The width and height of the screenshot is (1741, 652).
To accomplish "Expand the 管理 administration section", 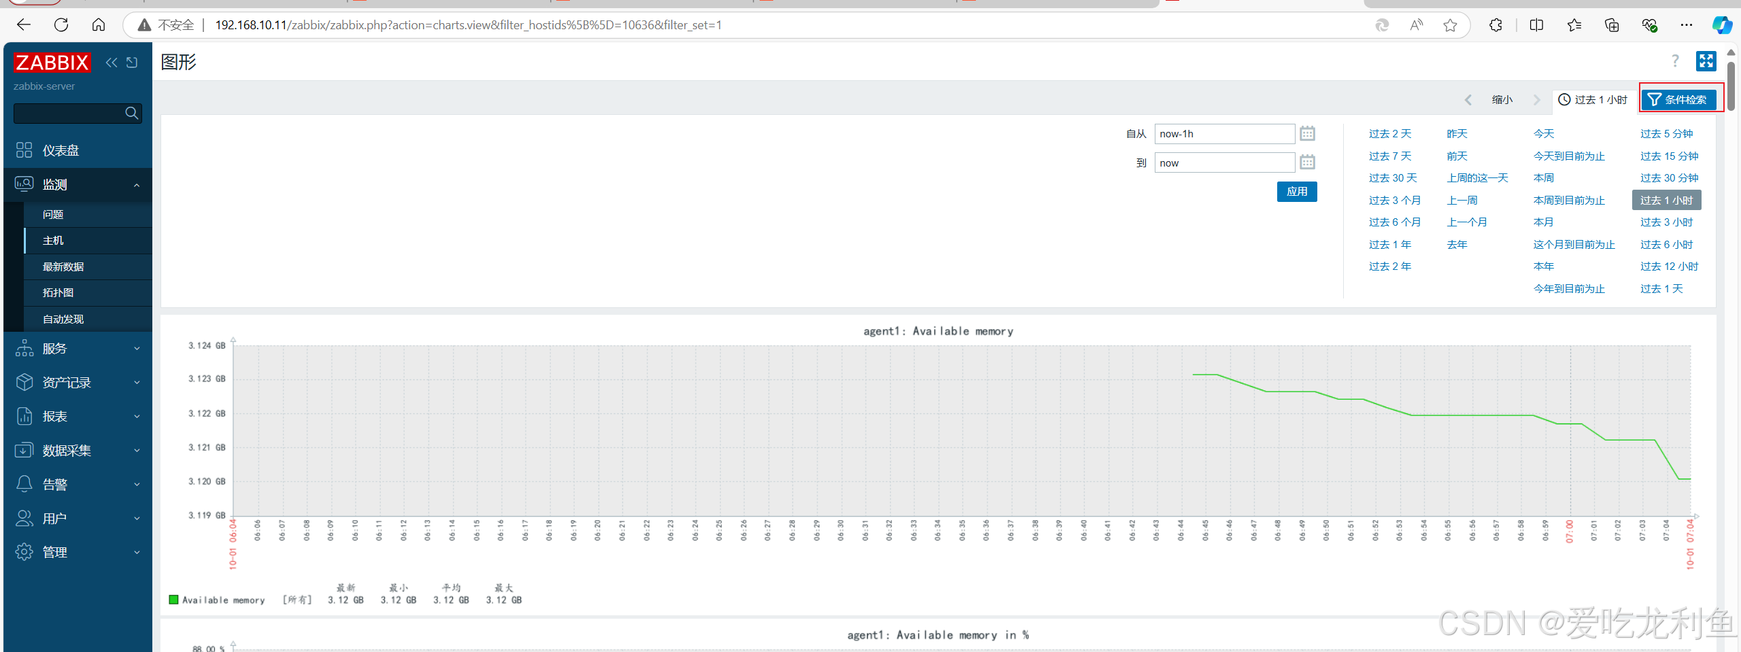I will pos(78,552).
